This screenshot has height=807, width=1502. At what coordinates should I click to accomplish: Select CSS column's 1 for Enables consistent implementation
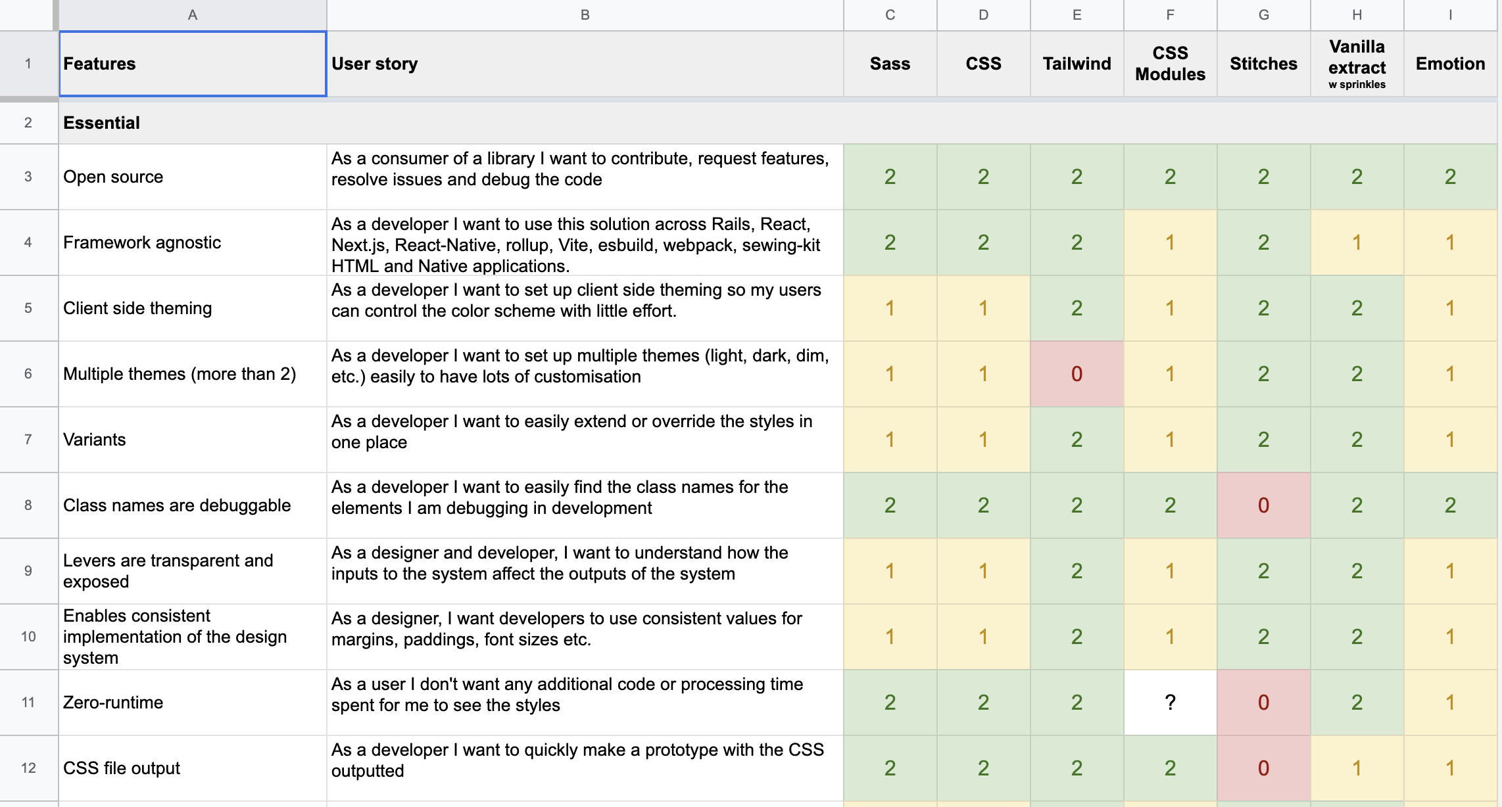coord(984,637)
